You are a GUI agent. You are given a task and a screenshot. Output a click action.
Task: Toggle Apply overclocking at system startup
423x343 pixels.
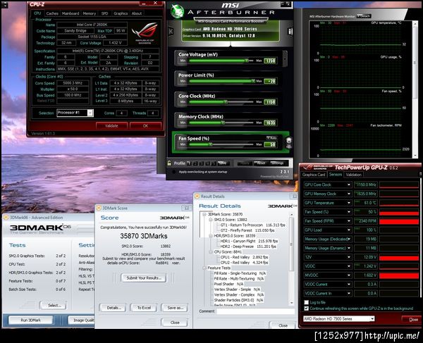174,172
